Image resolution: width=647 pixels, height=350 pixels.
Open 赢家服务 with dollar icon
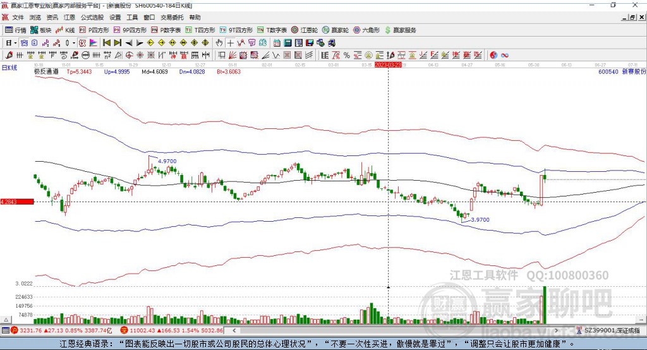(x=401, y=30)
